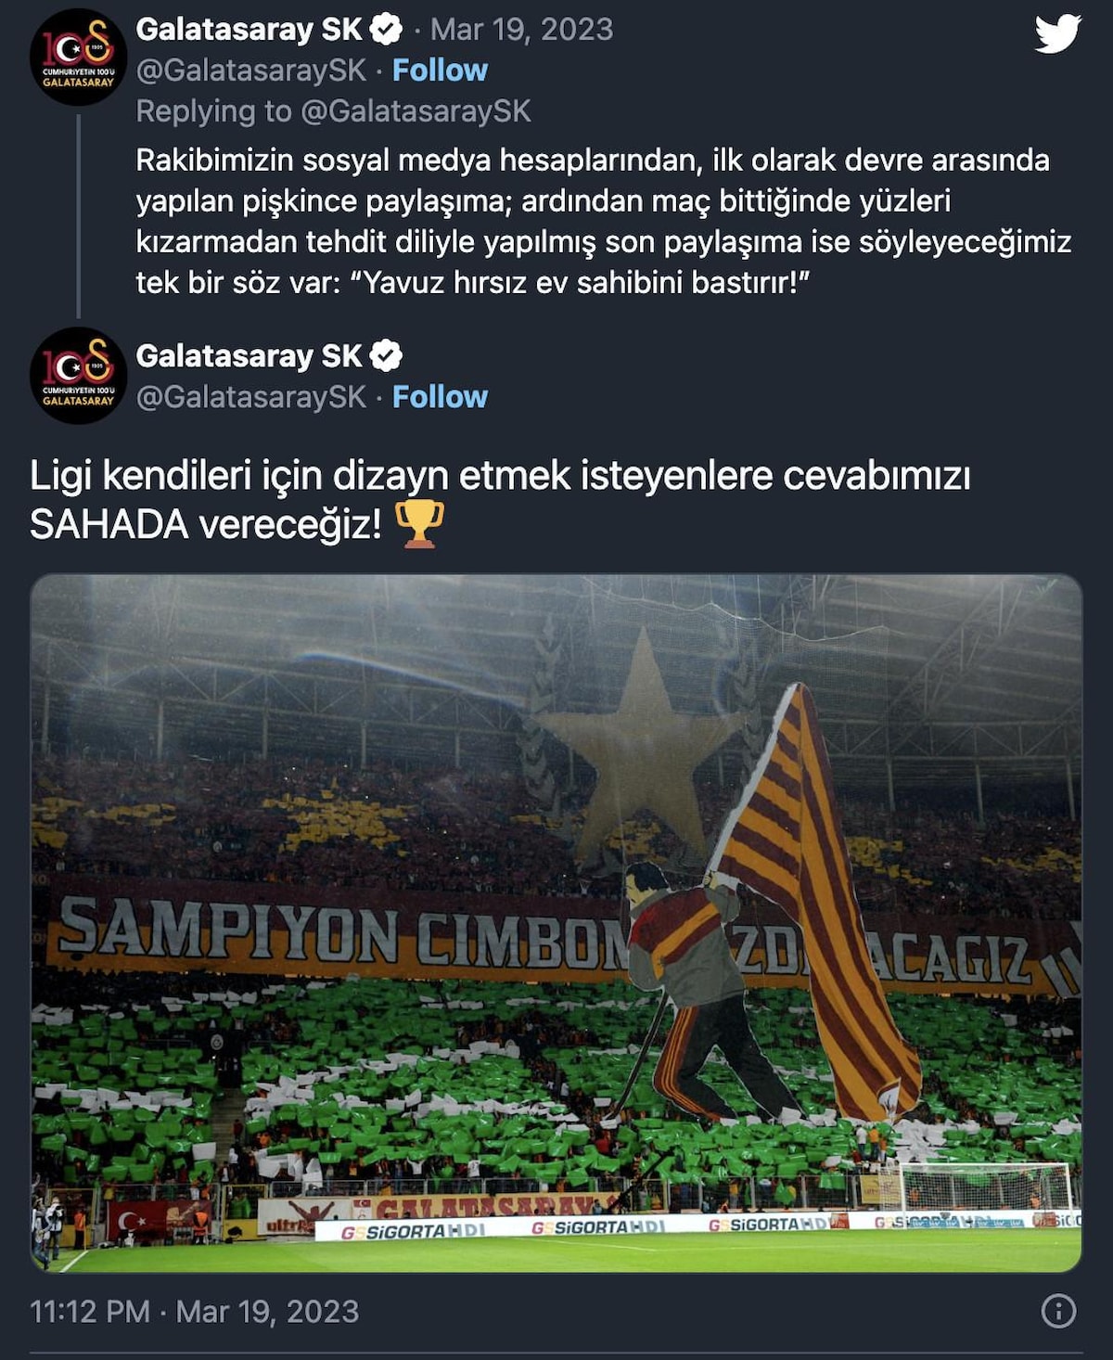Screen dimensions: 1113x1360
Task: Follow Galatasaray SK from the main tweet
Action: (440, 397)
